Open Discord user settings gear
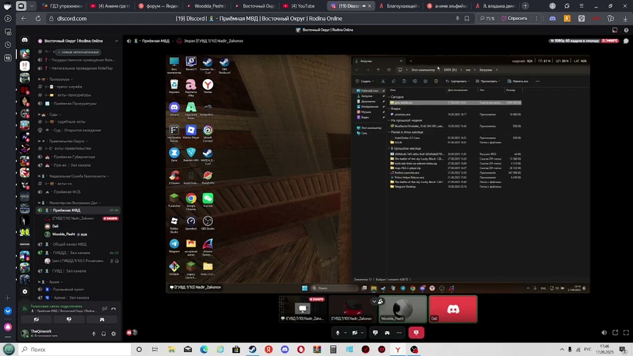Screen dimensions: 633x356 tap(113, 334)
